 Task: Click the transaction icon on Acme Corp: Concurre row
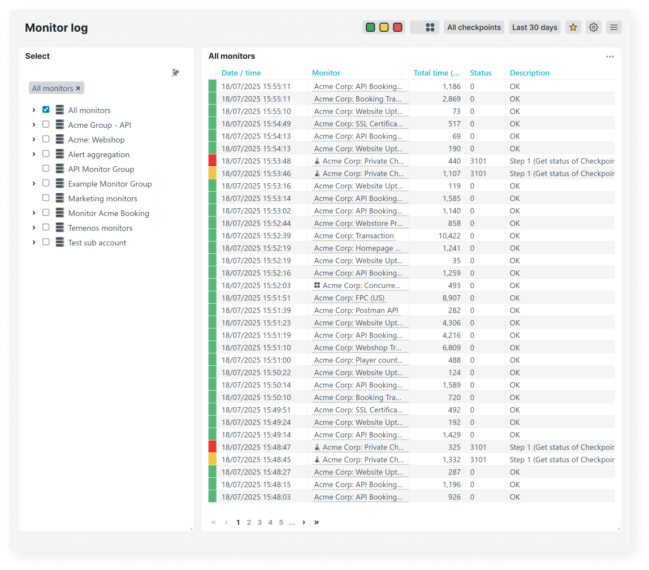317,285
